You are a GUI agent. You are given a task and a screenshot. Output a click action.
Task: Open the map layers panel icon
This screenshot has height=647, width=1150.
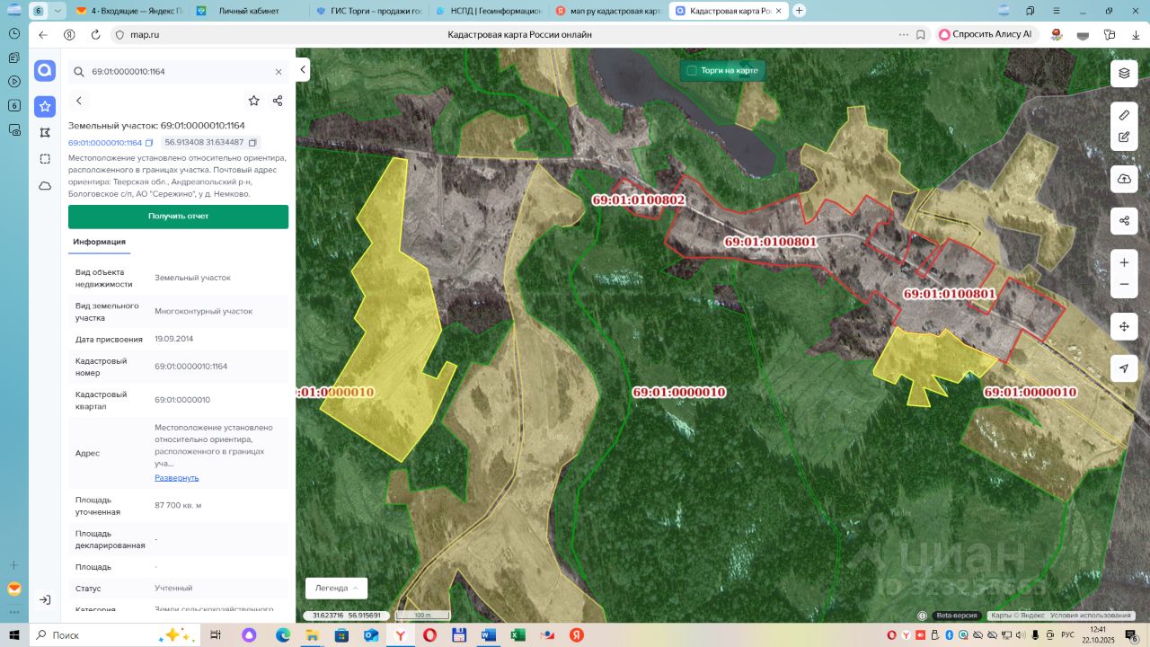tap(1124, 74)
